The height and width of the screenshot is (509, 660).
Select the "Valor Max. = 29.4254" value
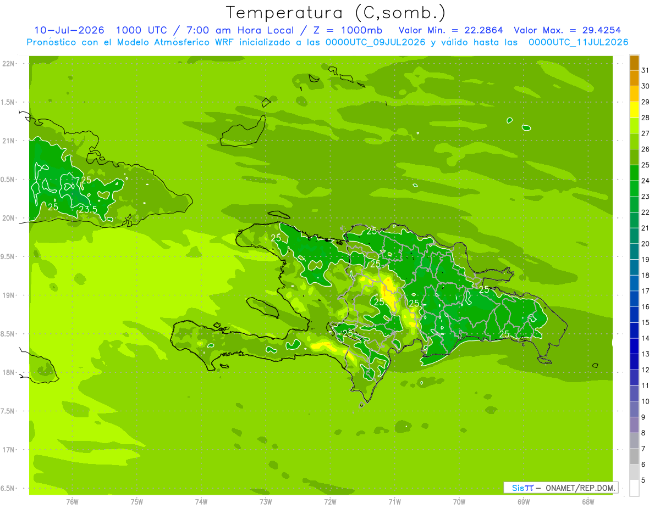pyautogui.click(x=569, y=30)
